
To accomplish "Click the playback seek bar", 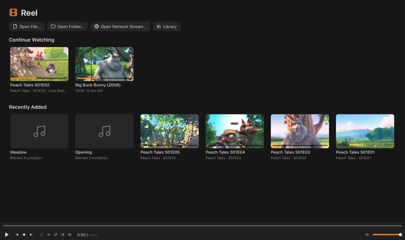I will 202,226.
